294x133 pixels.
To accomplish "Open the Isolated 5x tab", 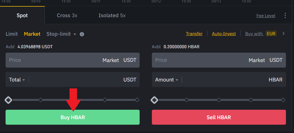I will (112, 16).
